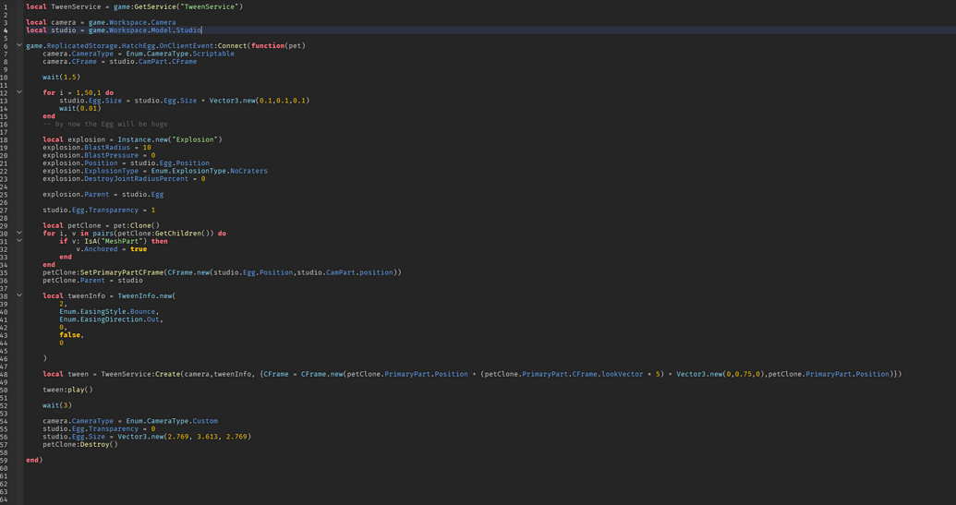Click 'petClone.Parent = studio' line
The width and height of the screenshot is (956, 505).
click(x=92, y=281)
